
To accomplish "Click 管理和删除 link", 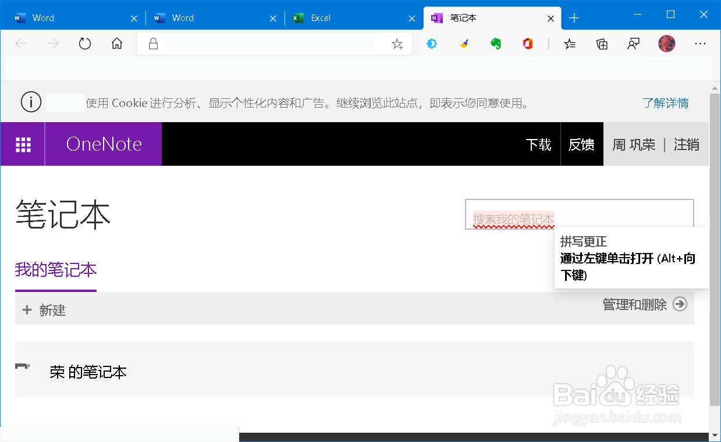I will pyautogui.click(x=635, y=304).
